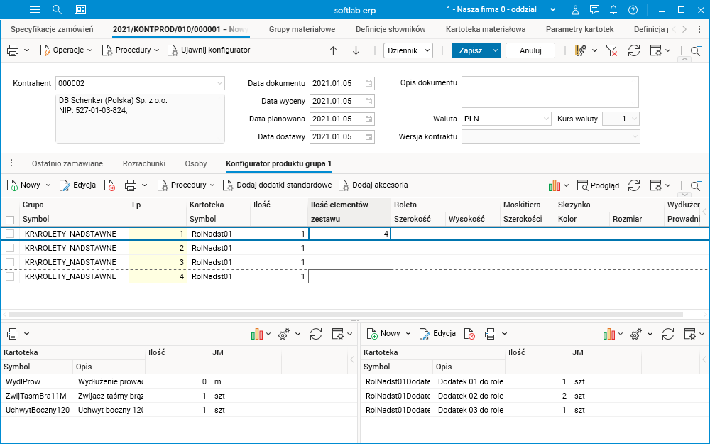The image size is (710, 444).
Task: Switch to the Kartoteka materiałowa tab
Action: (x=485, y=29)
